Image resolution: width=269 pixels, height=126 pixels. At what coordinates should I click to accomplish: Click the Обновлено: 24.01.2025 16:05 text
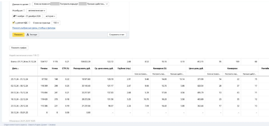(22, 121)
